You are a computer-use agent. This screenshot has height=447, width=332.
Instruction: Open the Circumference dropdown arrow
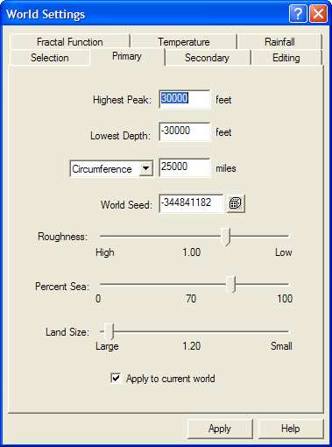click(146, 168)
